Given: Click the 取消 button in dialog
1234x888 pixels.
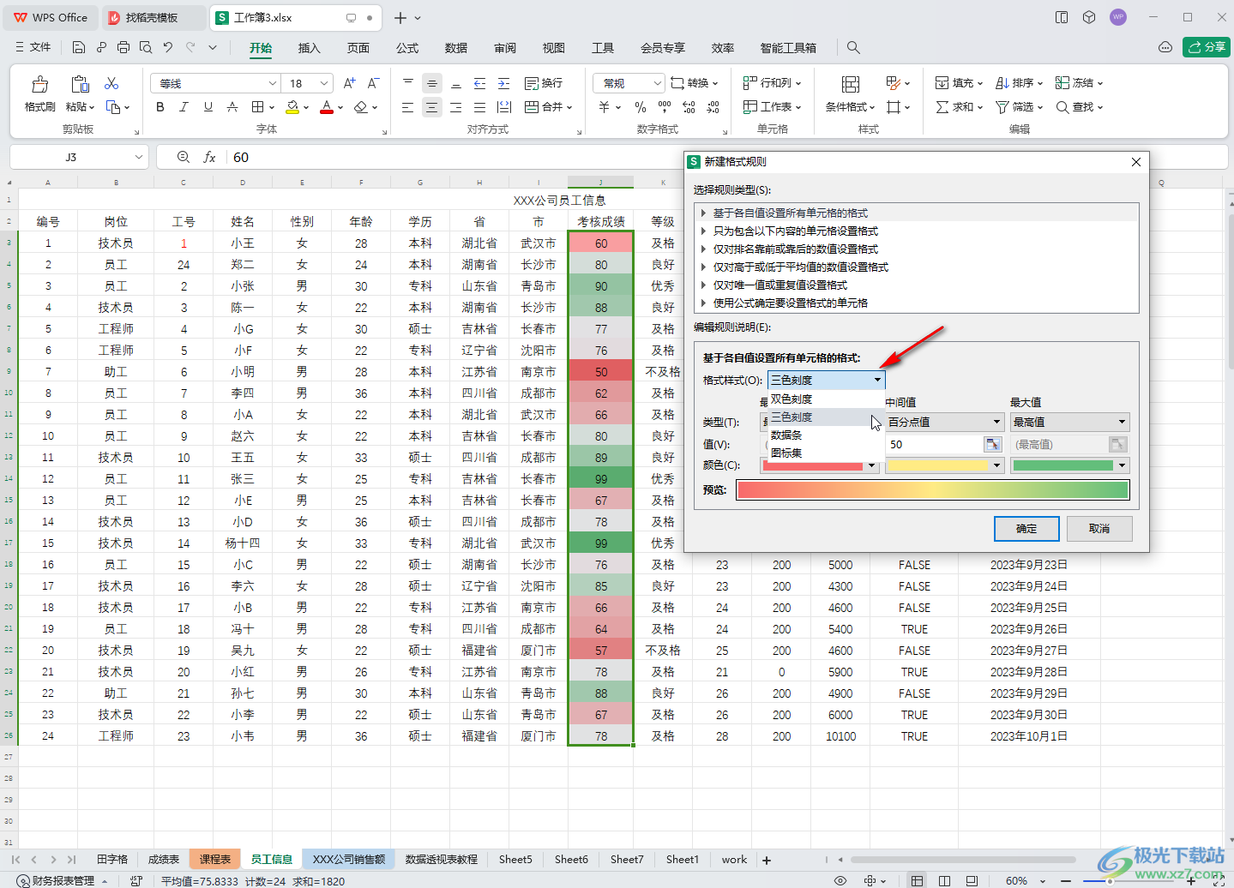Looking at the screenshot, I should click(1099, 529).
